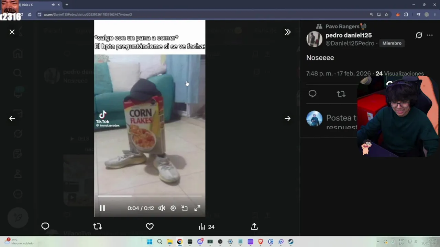Open Chrome from the taskbar

tap(179, 242)
